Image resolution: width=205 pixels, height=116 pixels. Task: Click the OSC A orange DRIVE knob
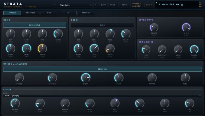(x=42, y=49)
